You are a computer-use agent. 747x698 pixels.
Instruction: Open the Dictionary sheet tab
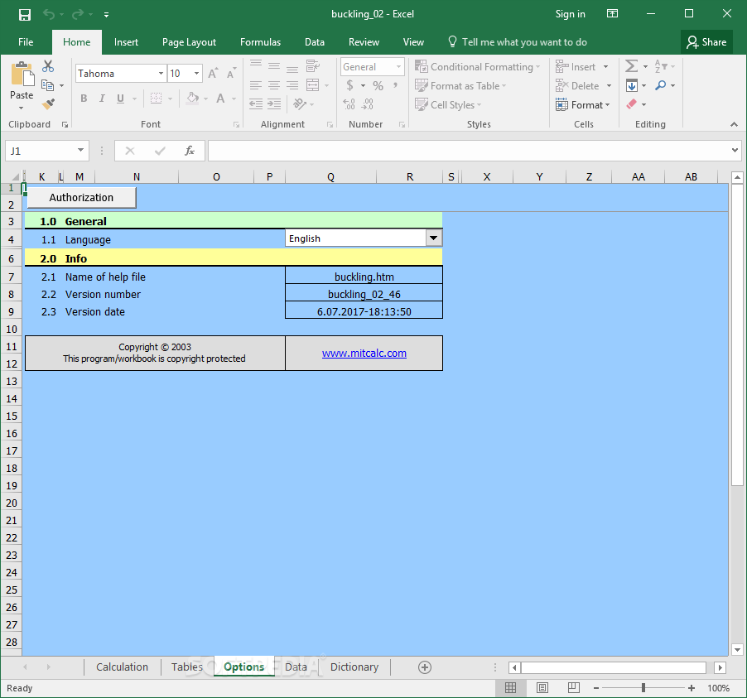[354, 667]
